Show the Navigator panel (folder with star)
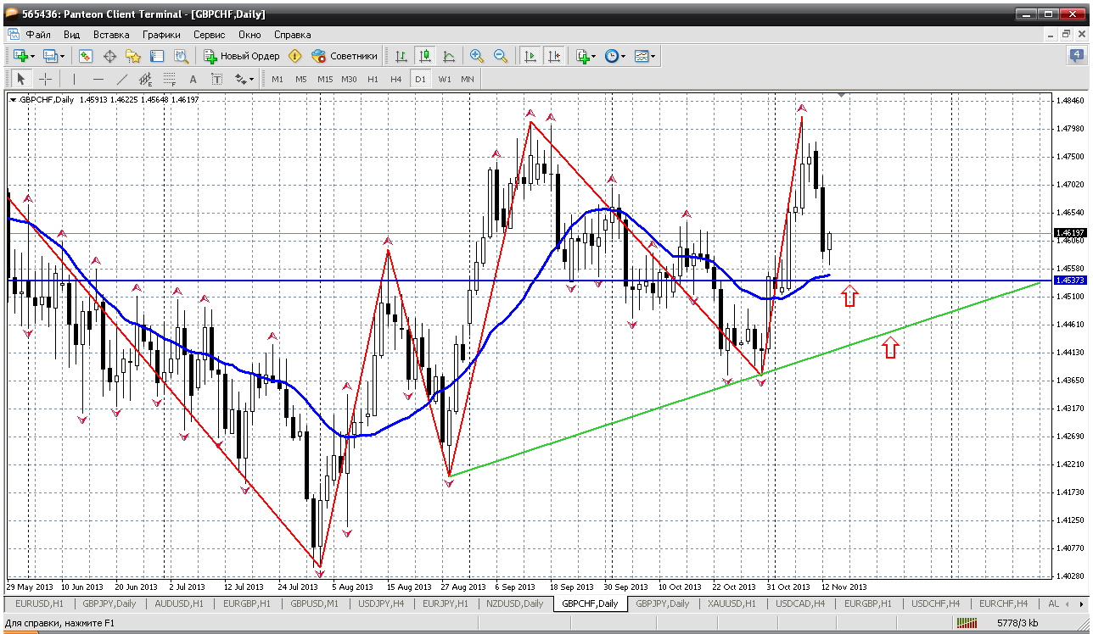 coord(133,56)
